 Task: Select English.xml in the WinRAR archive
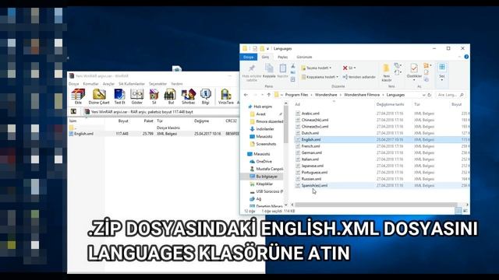[x=83, y=134]
